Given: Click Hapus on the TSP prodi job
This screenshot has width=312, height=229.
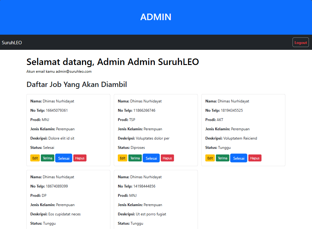Looking at the screenshot, I should tap(167, 158).
